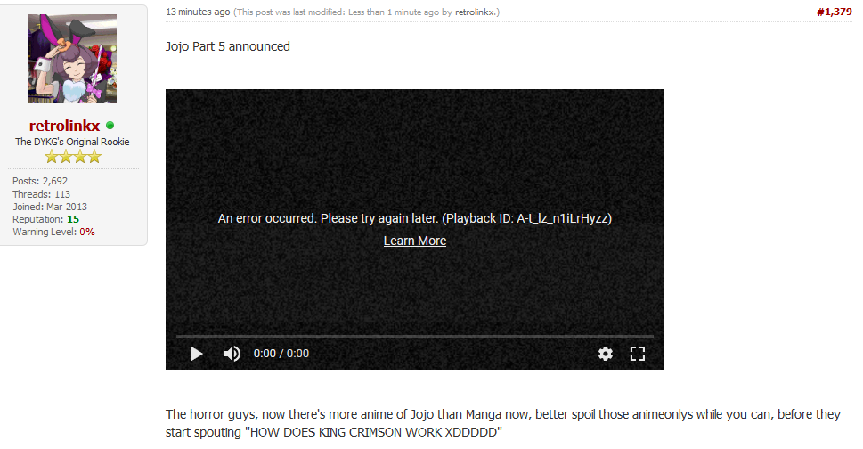Open video settings gear icon
Screen dimensions: 863x449
coord(606,354)
